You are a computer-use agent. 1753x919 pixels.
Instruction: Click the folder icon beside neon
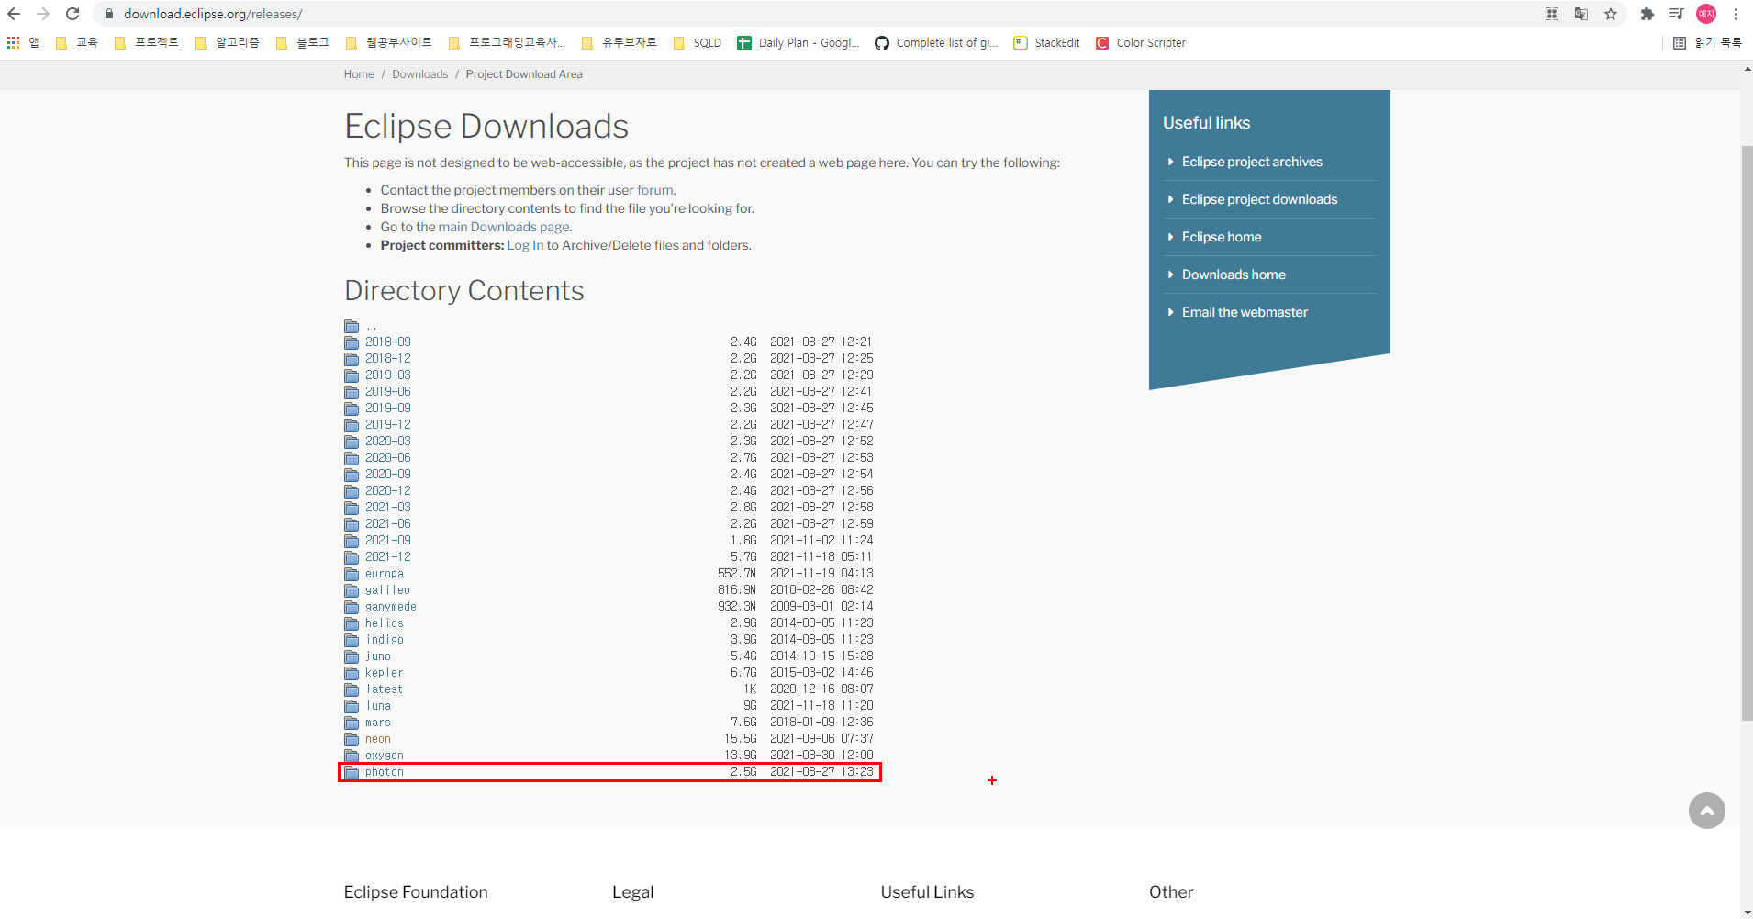pos(352,739)
